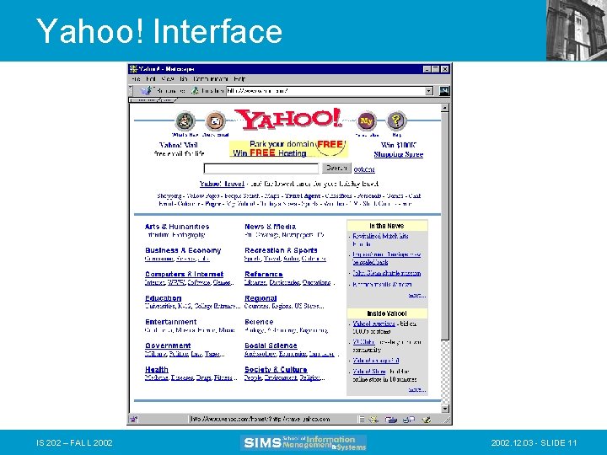Open the Computers & Internet category
The height and width of the screenshot is (455, 607).
(185, 275)
